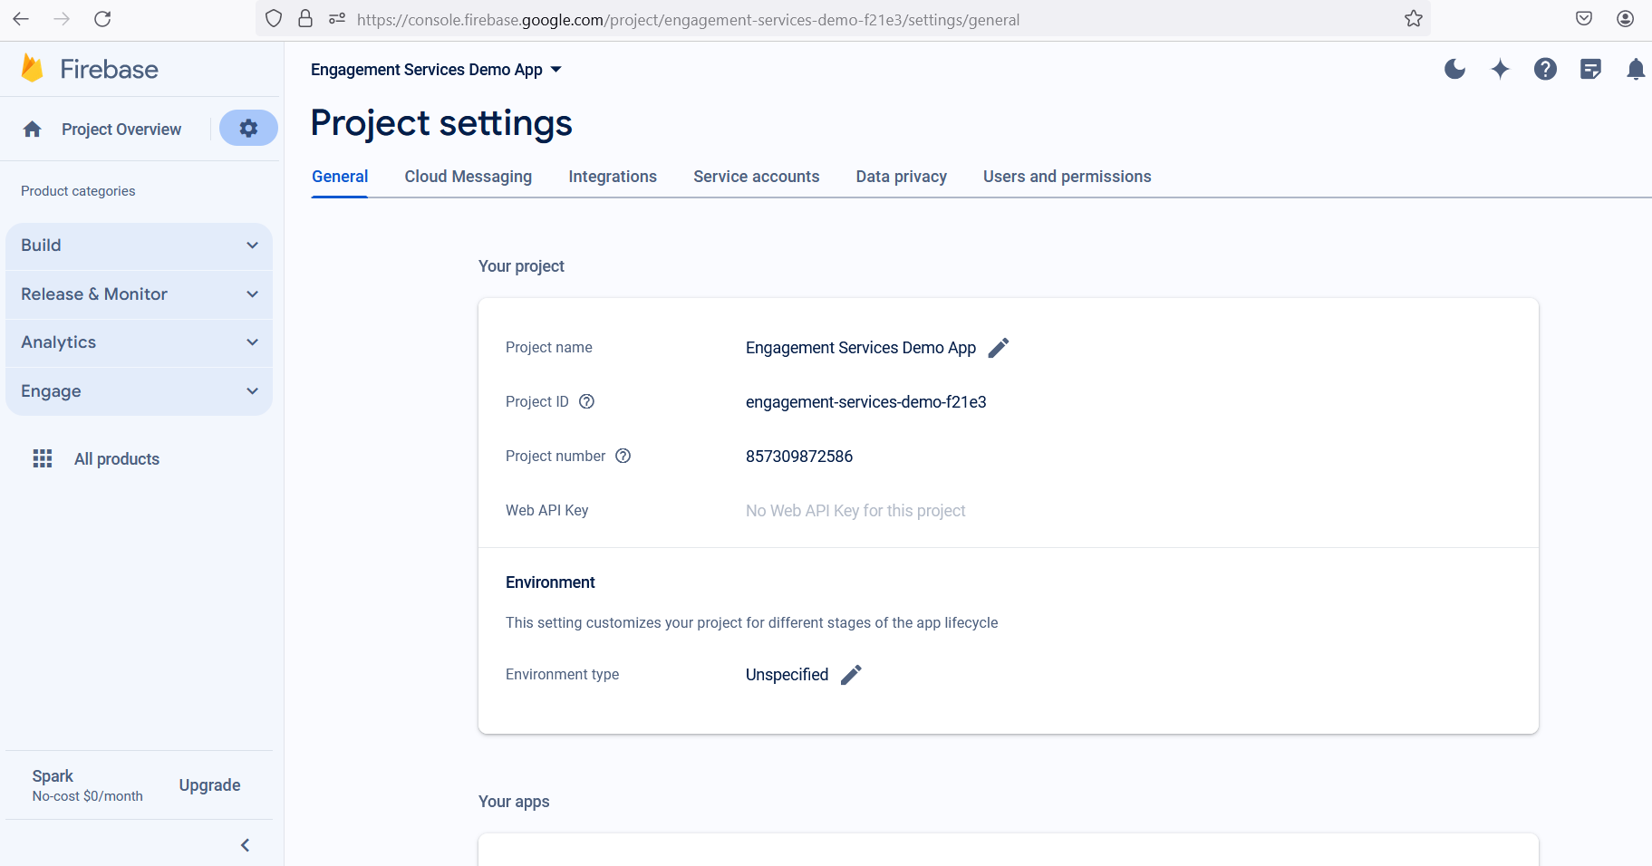This screenshot has width=1652, height=866.
Task: Switch to the Service accounts tab
Action: point(756,177)
